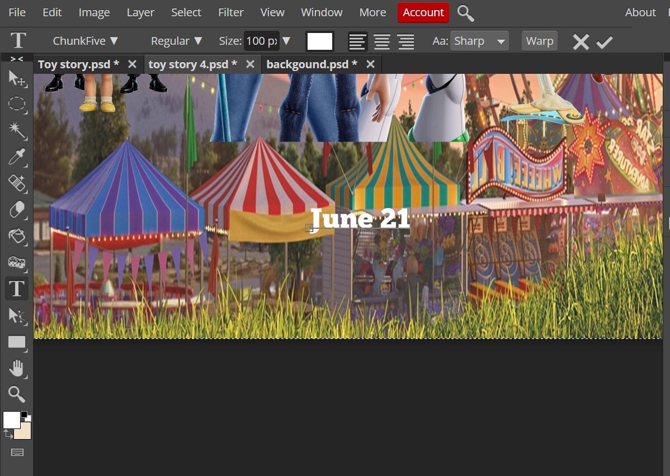Click the Warp button
The image size is (670, 476).
tap(539, 41)
